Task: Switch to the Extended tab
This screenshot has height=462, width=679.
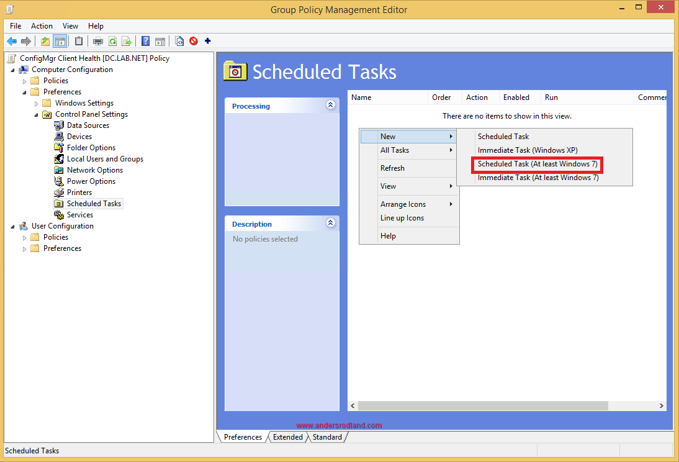Action: pyautogui.click(x=287, y=437)
